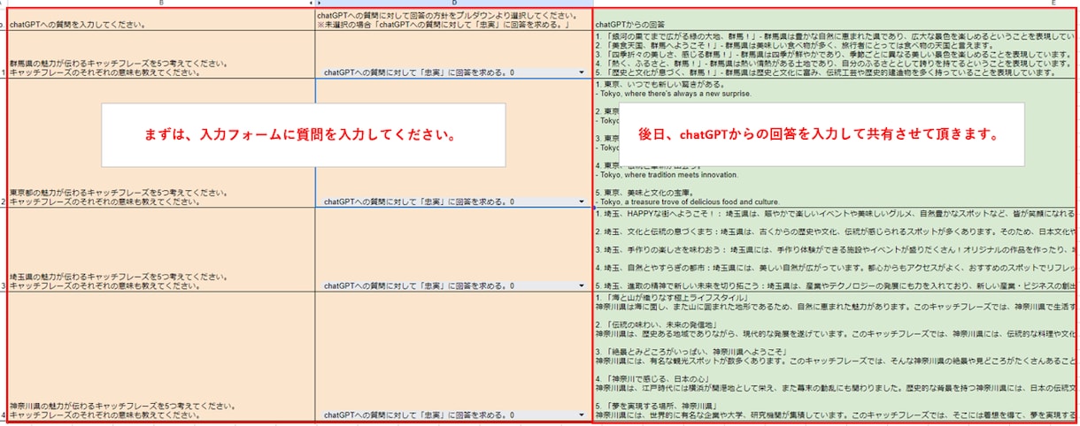Select the header cell about choosing 回答の方針 from pulldown
Image resolution: width=1080 pixels, height=426 pixels.
[x=453, y=19]
